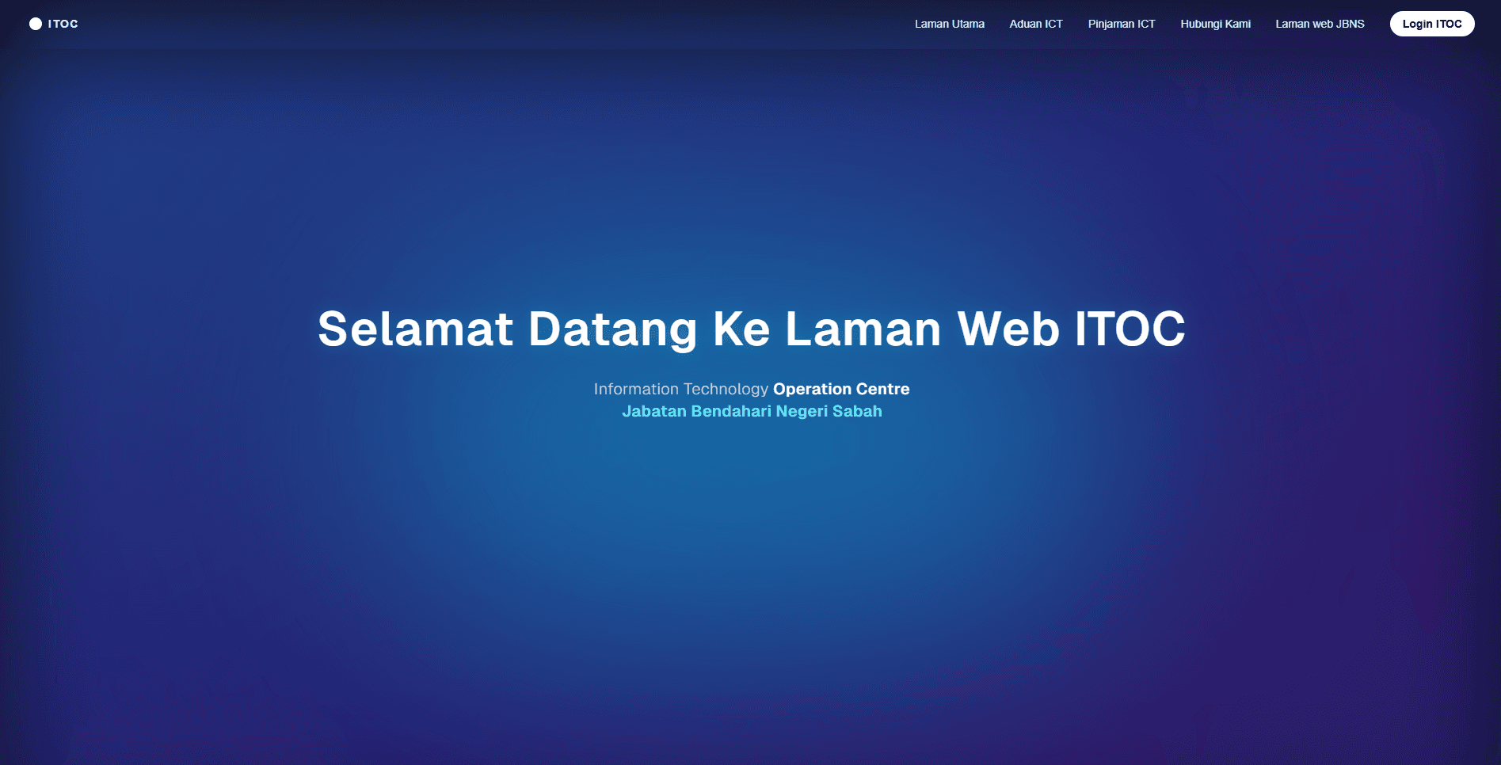1501x765 pixels.
Task: Select Aduan ICT from the navigation
Action: 1036,23
